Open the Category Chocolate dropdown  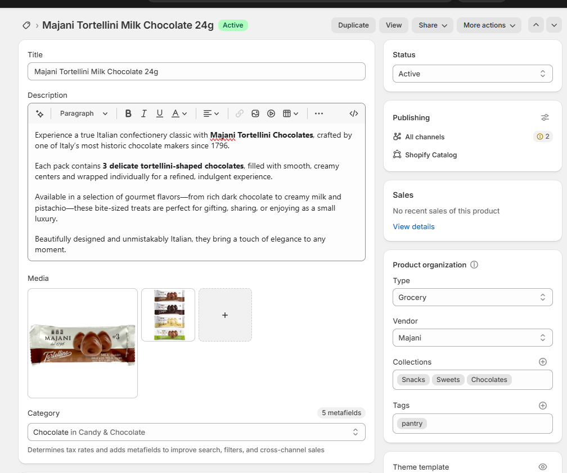click(x=196, y=432)
